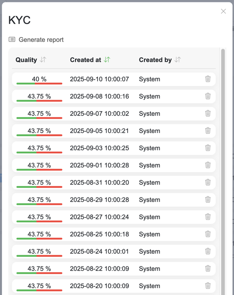234x295 pixels.
Task: Click 43.75 % in the 2025-08-27 row
Action: point(39,217)
